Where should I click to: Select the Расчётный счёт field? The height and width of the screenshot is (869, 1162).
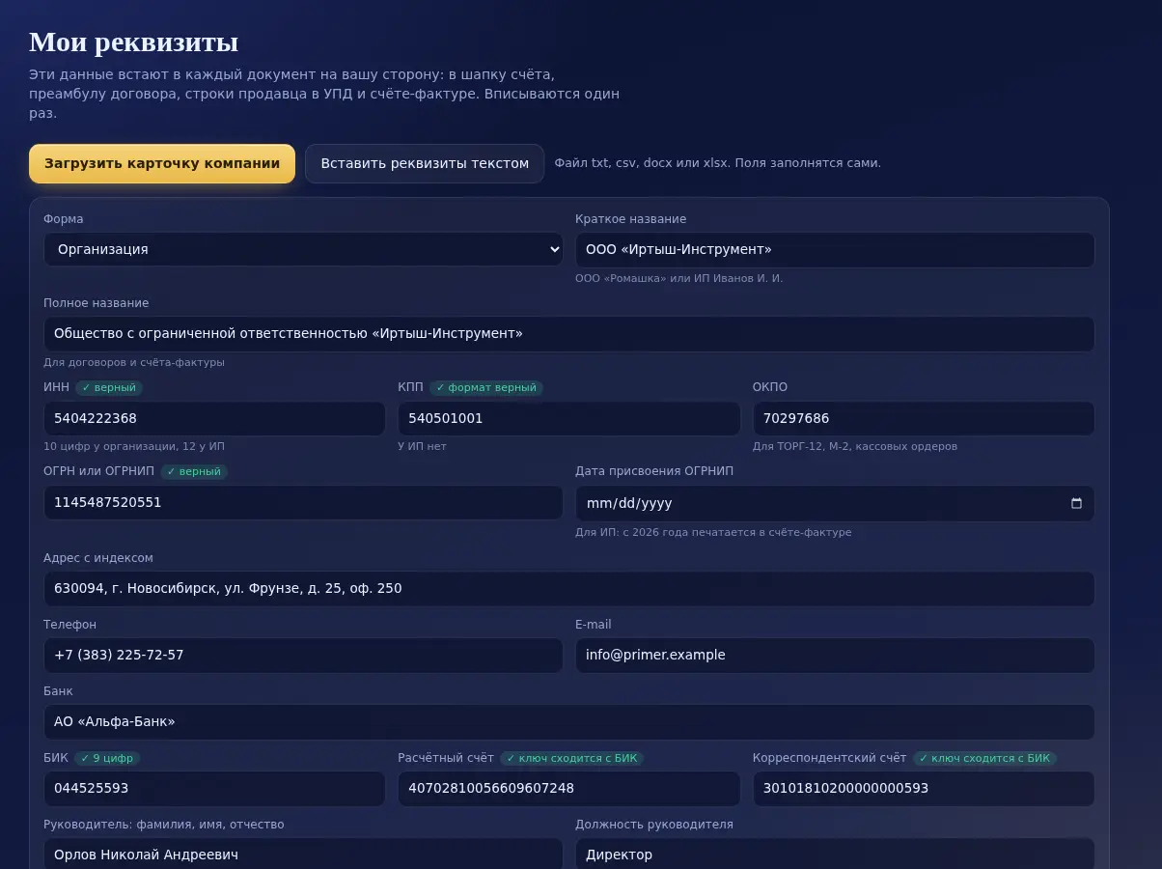(568, 788)
